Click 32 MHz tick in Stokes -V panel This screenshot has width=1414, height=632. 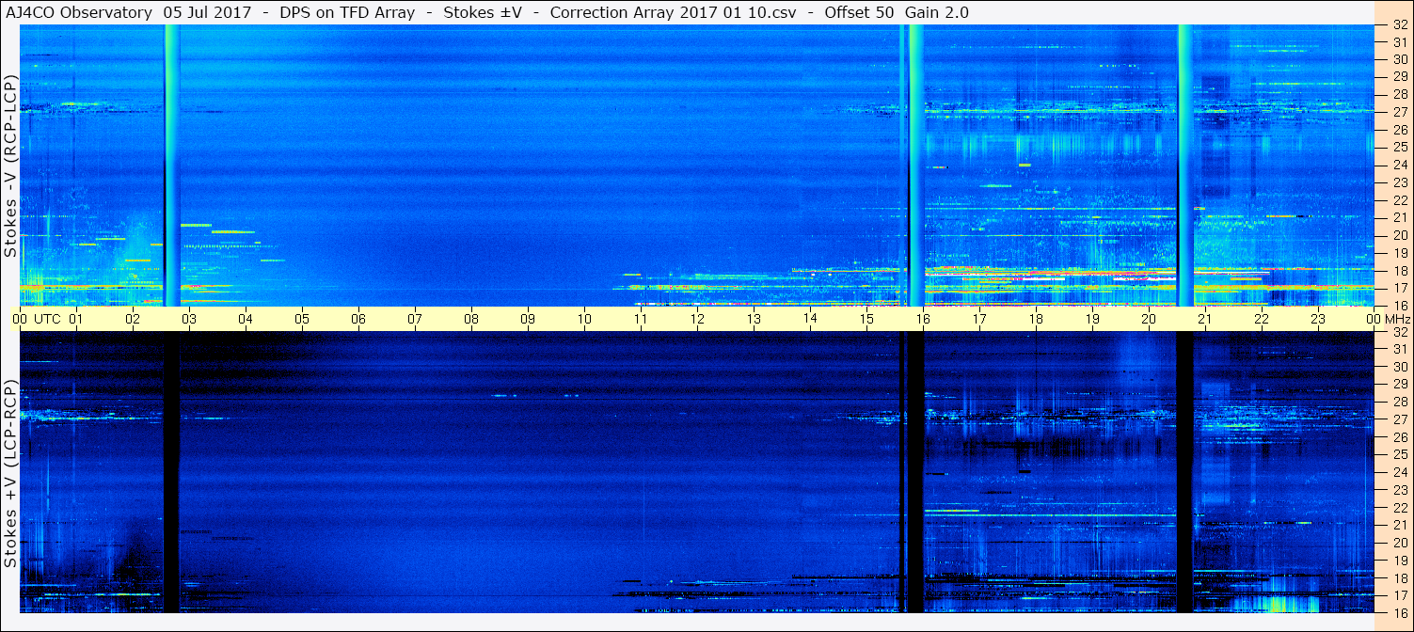click(x=1399, y=25)
